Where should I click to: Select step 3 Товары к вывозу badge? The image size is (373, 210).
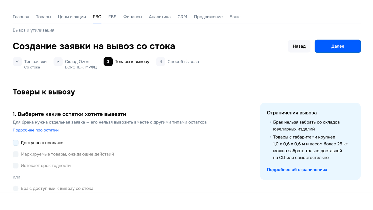click(108, 62)
